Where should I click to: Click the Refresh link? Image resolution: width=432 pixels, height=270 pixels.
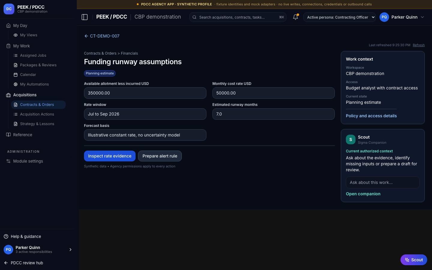419,45
